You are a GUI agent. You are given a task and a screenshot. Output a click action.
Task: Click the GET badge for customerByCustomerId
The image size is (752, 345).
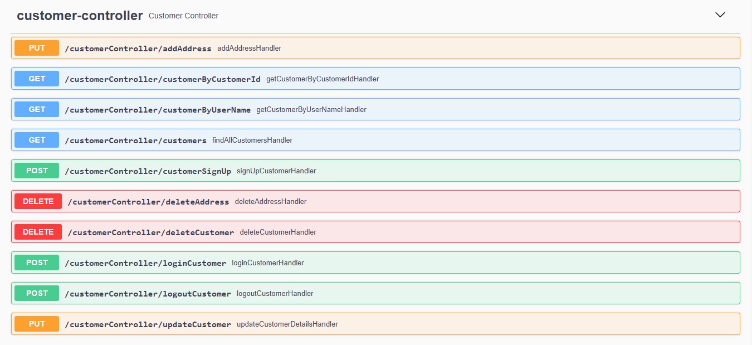(x=36, y=79)
